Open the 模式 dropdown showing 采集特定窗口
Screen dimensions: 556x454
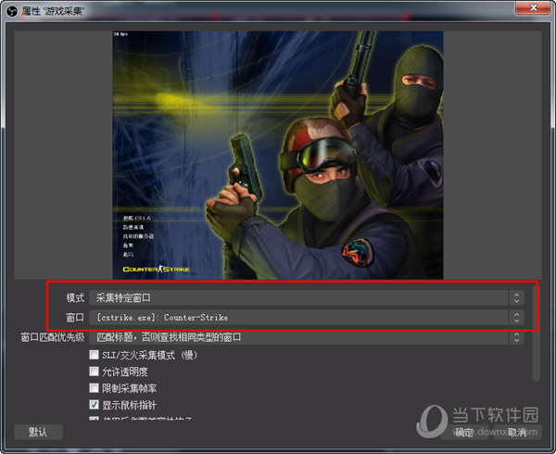pyautogui.click(x=307, y=297)
